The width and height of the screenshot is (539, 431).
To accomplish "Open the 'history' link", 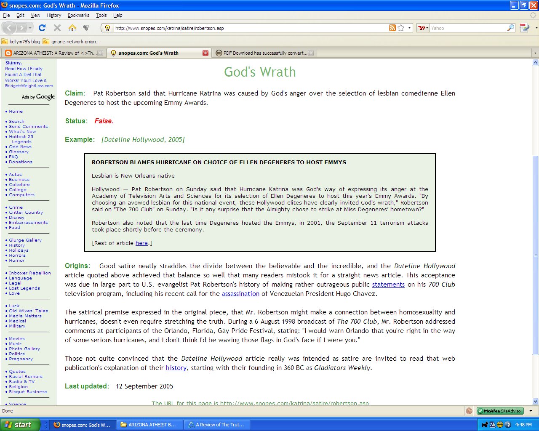I will coord(176,368).
